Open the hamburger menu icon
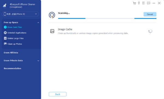The image size is (164, 99). pos(143,3)
